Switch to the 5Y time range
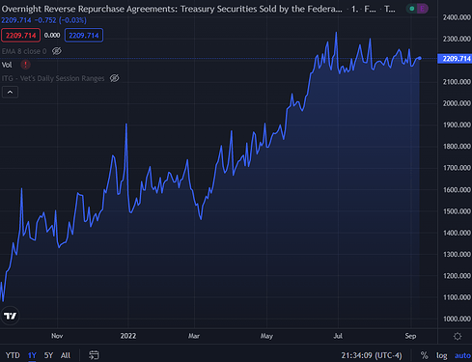This screenshot has width=472, height=362. (x=48, y=355)
